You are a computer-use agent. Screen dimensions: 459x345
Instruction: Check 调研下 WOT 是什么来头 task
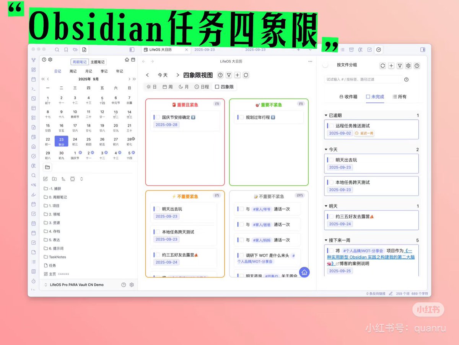(242, 256)
